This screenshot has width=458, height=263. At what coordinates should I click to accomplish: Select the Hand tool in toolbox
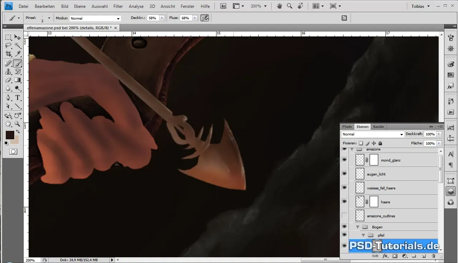pyautogui.click(x=8, y=124)
